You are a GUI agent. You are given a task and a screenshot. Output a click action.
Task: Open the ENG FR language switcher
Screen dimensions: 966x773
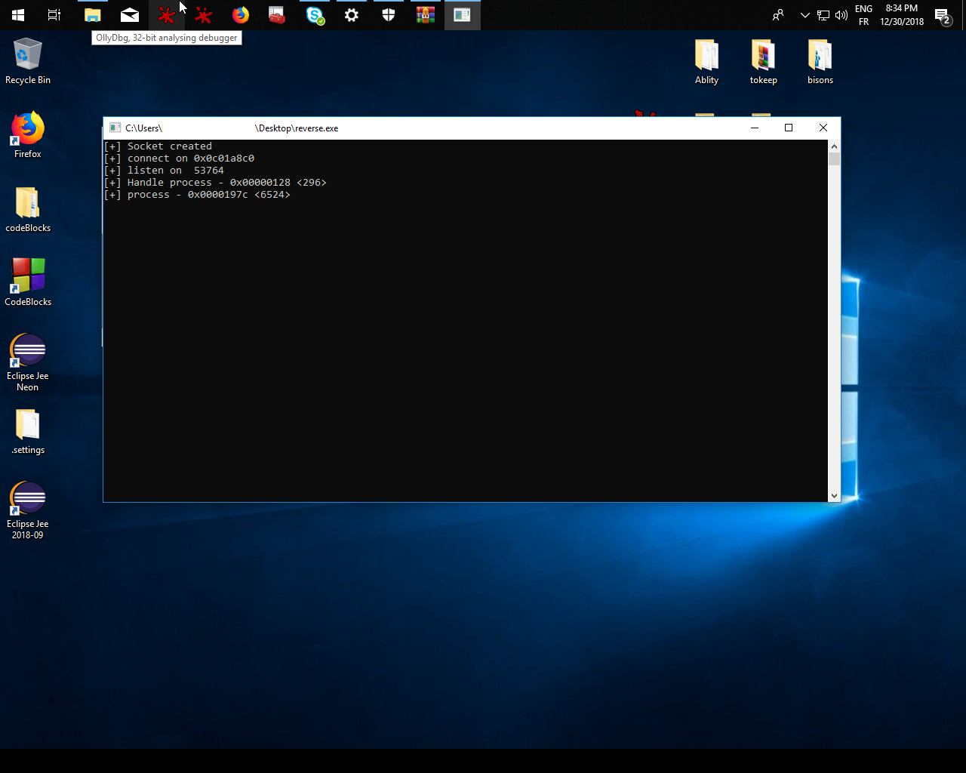(863, 15)
